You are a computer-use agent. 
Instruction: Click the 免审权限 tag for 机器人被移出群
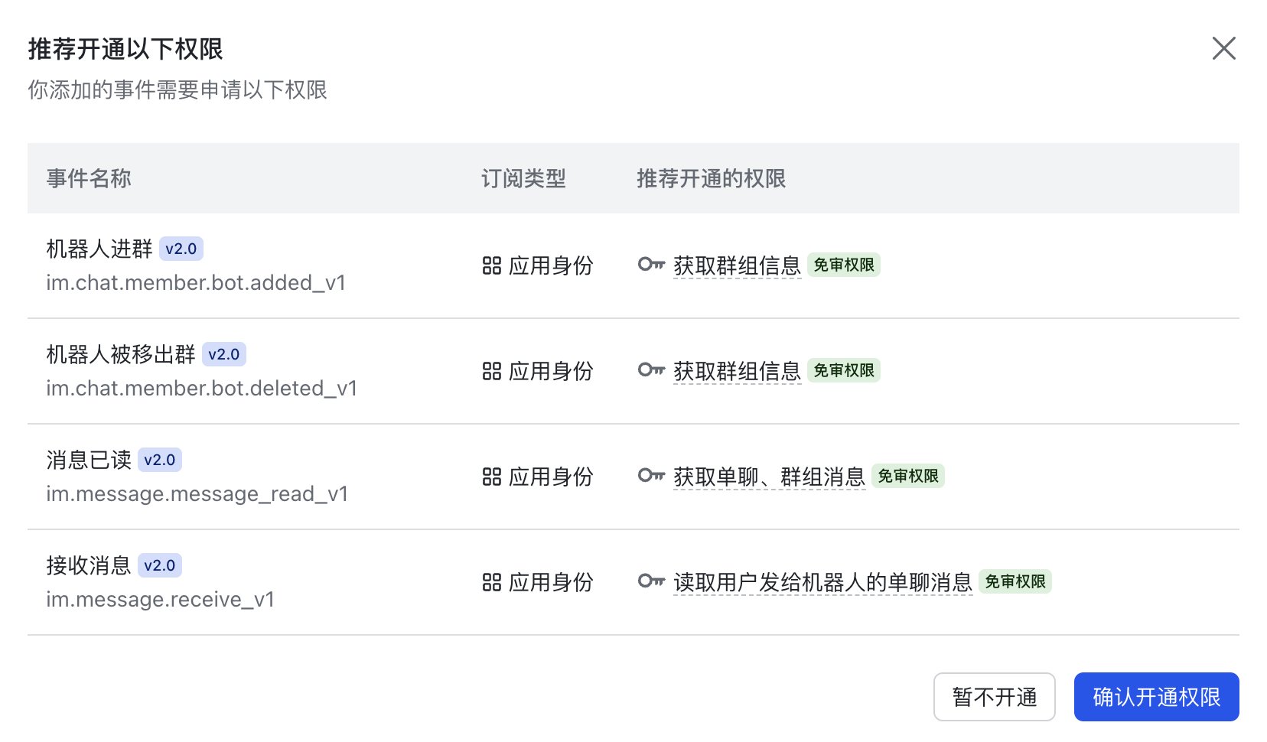click(x=844, y=370)
